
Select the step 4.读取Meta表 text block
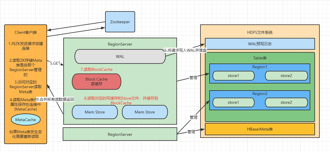[x=26, y=104]
